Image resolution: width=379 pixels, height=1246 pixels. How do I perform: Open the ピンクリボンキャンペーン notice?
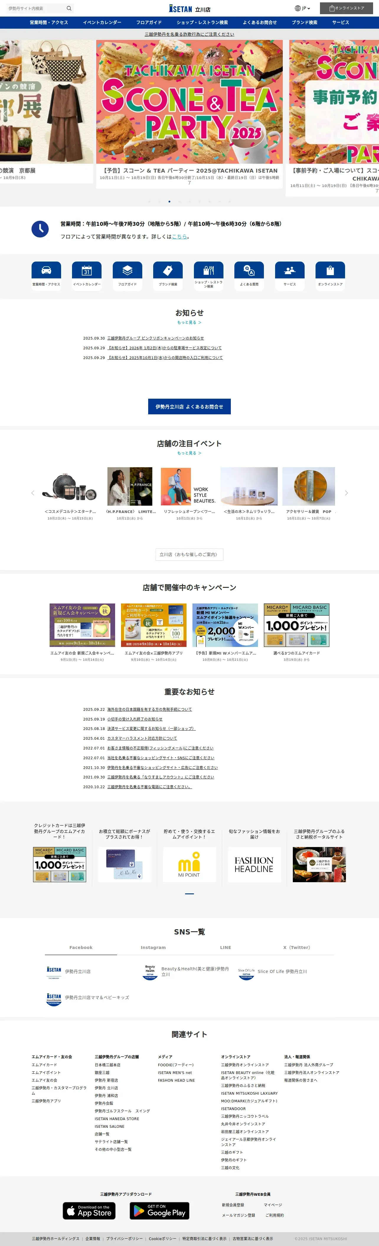[156, 338]
